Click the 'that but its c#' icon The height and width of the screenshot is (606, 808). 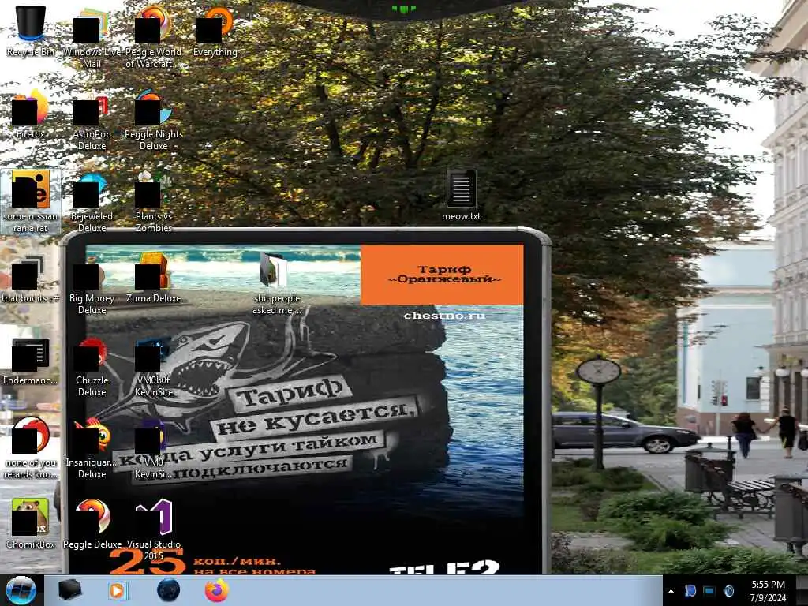click(x=31, y=279)
